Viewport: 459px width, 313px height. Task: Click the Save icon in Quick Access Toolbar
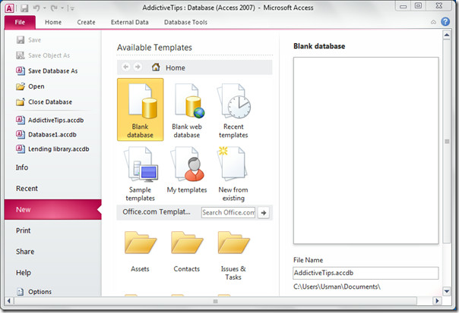coord(24,8)
